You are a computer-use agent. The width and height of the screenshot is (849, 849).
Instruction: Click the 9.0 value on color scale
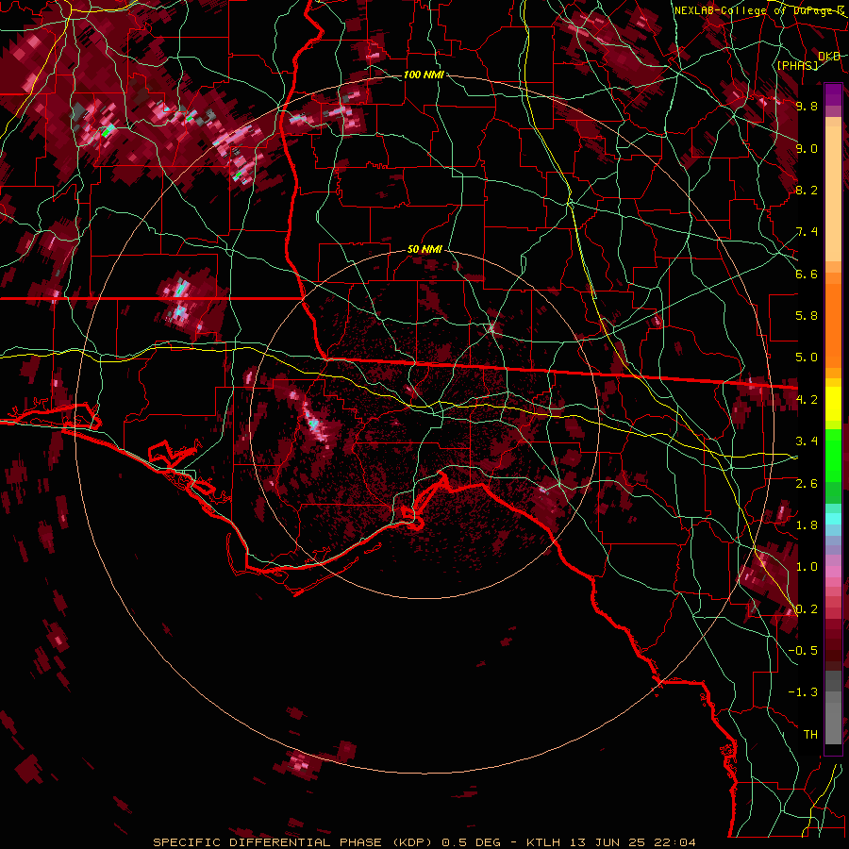(x=807, y=148)
